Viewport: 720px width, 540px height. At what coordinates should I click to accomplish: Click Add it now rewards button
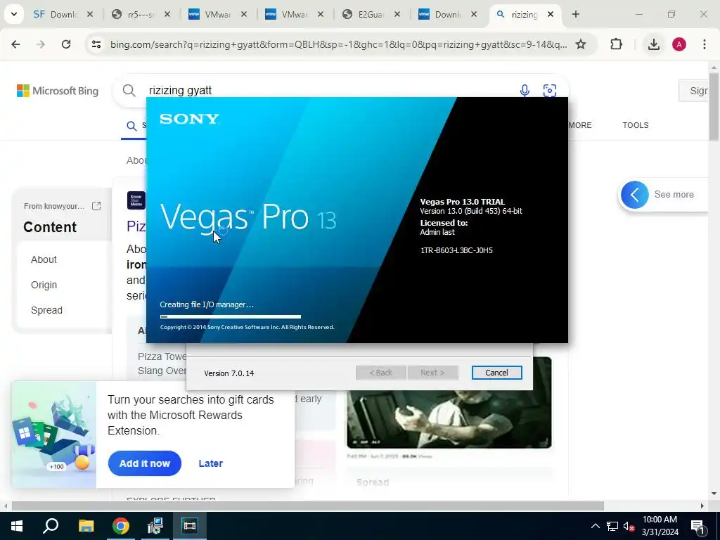(145, 463)
